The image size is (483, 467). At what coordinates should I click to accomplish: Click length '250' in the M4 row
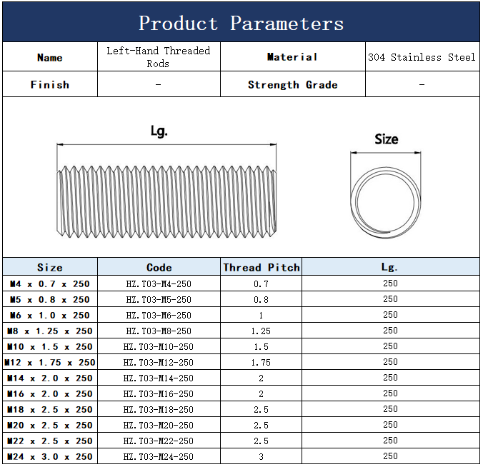(391, 283)
